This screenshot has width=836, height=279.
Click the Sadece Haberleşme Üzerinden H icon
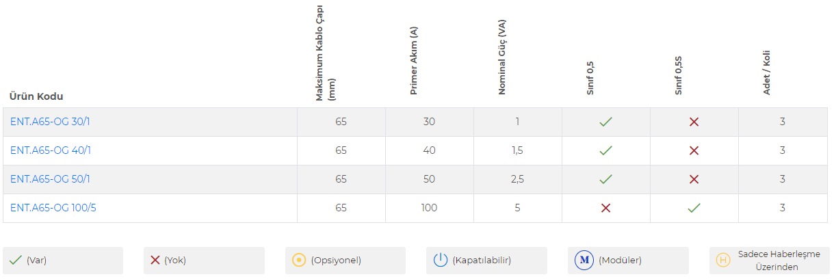coord(722,260)
